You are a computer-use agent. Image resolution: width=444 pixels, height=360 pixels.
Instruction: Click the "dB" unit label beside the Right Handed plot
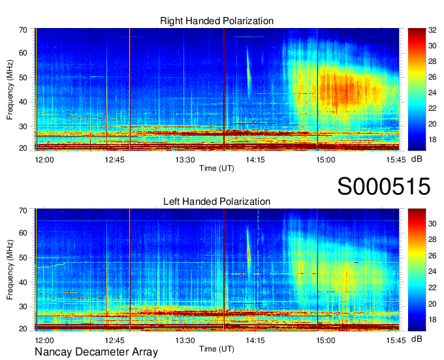click(417, 159)
